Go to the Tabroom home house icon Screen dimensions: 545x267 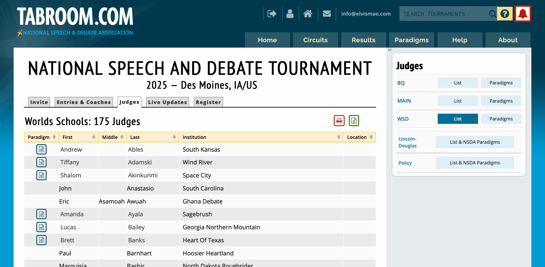[x=308, y=14]
